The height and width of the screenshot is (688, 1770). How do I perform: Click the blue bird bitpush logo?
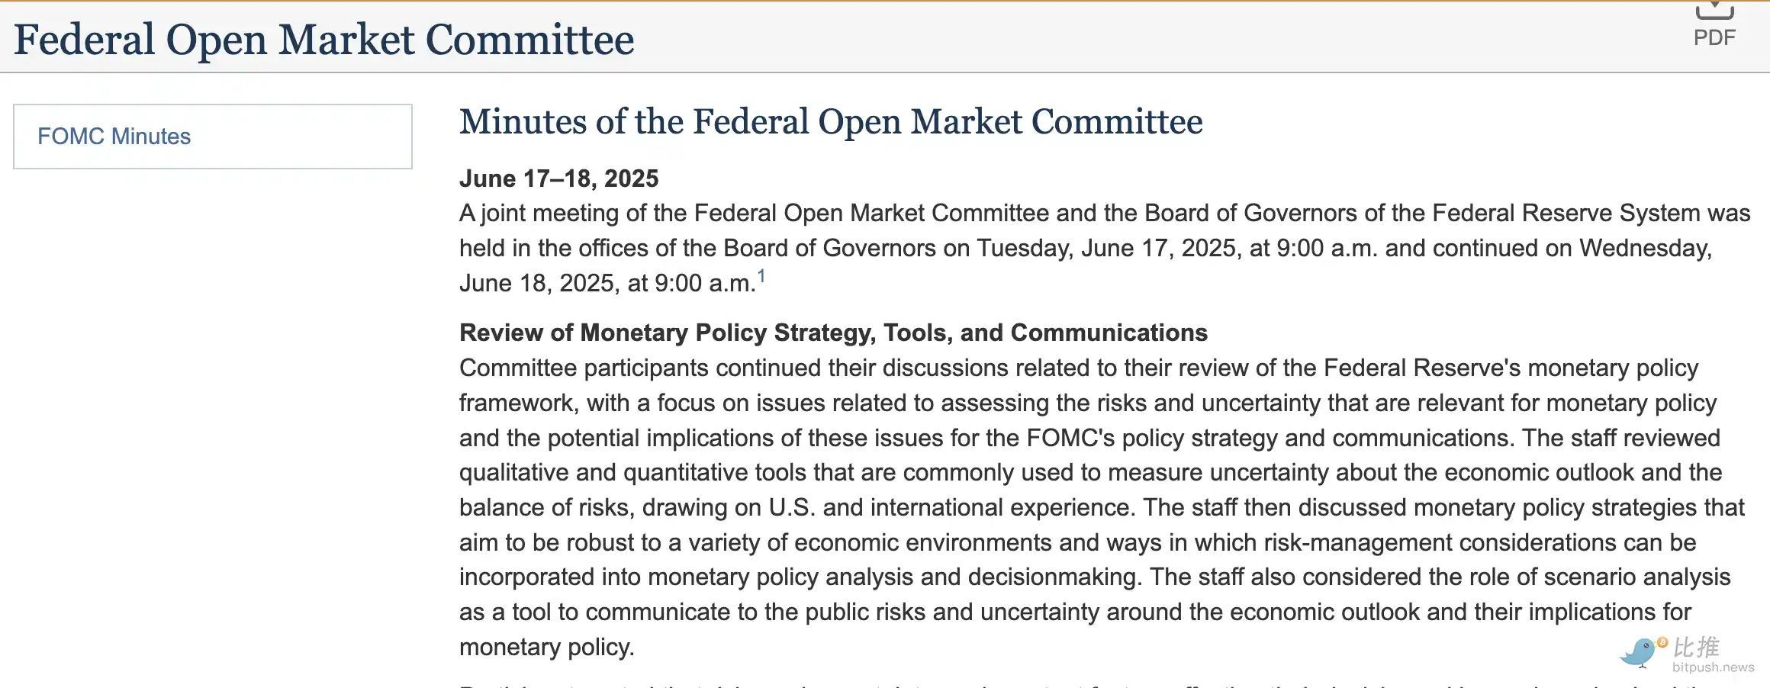[1637, 653]
